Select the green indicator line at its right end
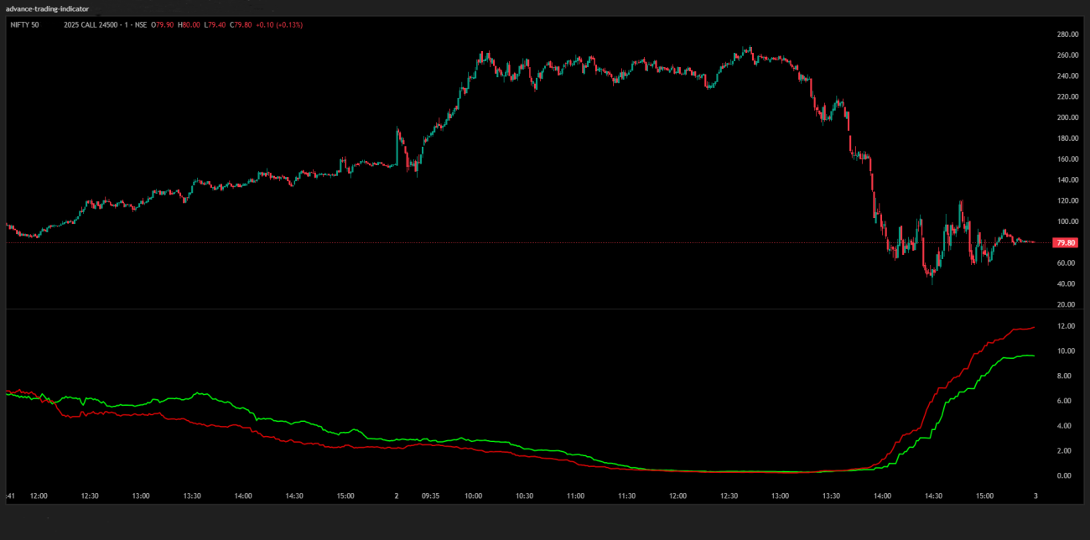1090x540 pixels. point(1032,356)
